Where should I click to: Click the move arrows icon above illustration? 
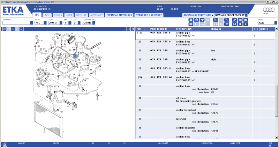[x=133, y=29]
